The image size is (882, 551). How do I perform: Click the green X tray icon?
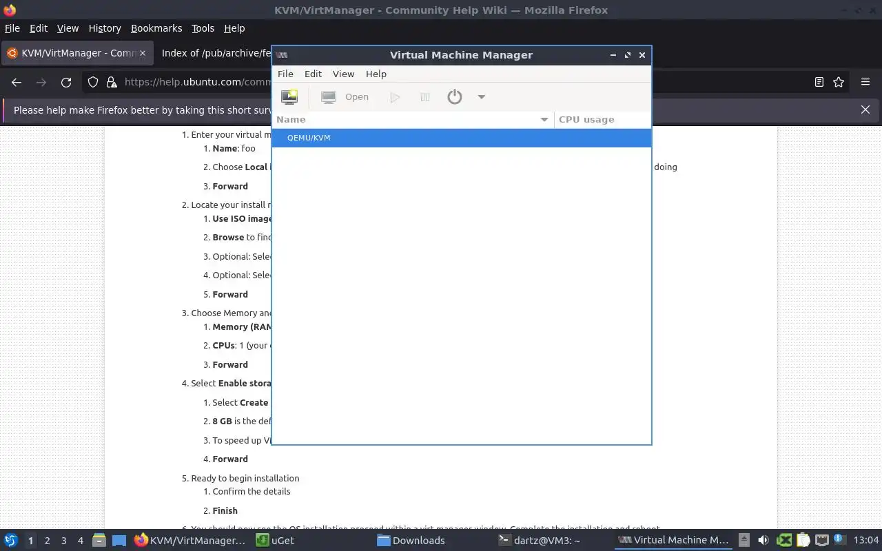tap(784, 541)
